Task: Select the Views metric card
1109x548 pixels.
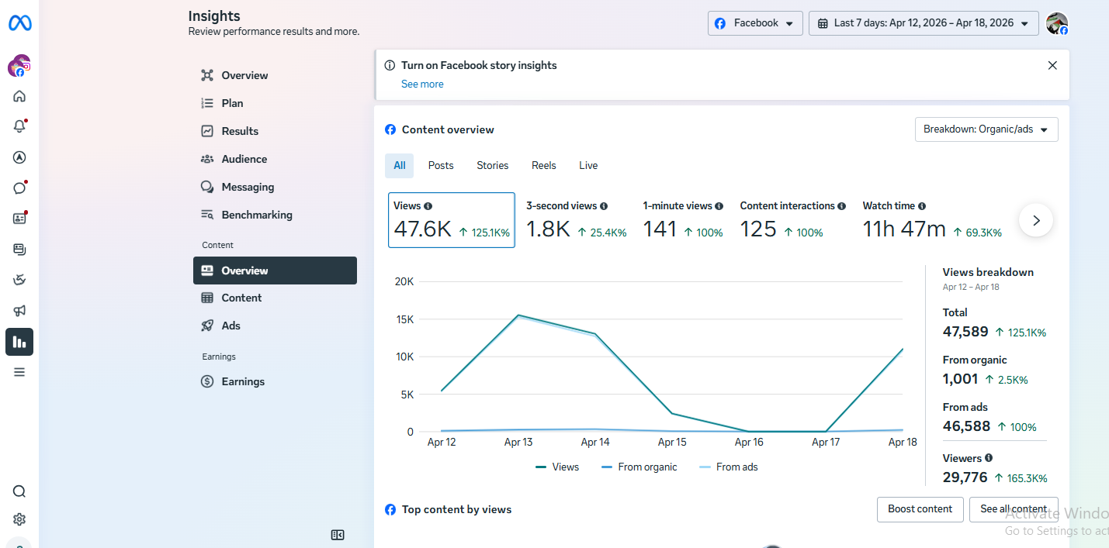Action: (452, 220)
